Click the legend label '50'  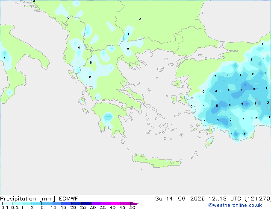(132, 207)
